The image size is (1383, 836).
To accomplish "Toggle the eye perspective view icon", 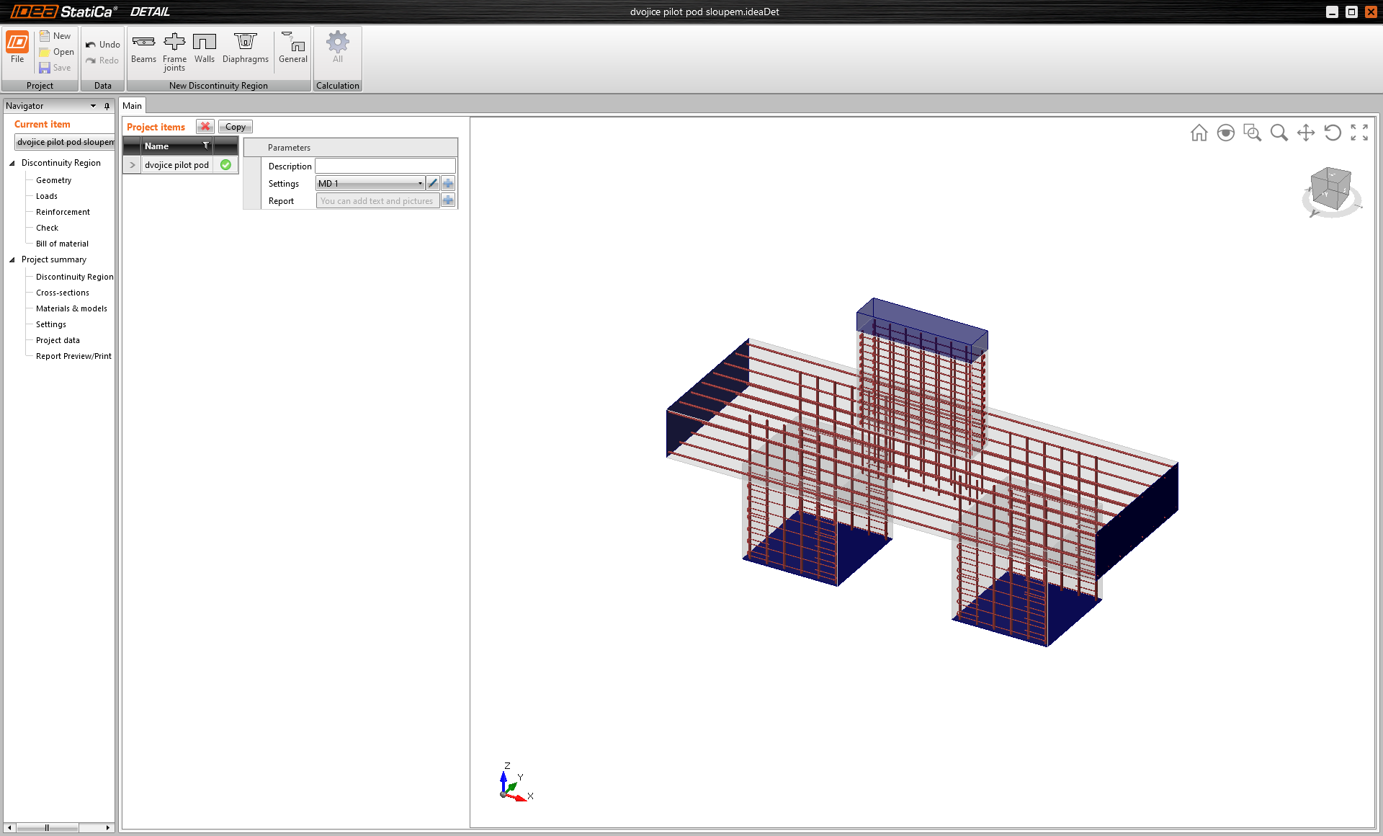I will coord(1225,133).
